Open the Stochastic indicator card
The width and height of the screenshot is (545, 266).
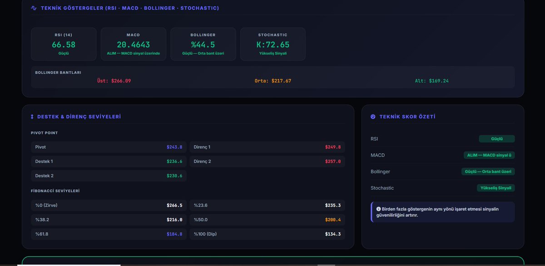coord(273,44)
